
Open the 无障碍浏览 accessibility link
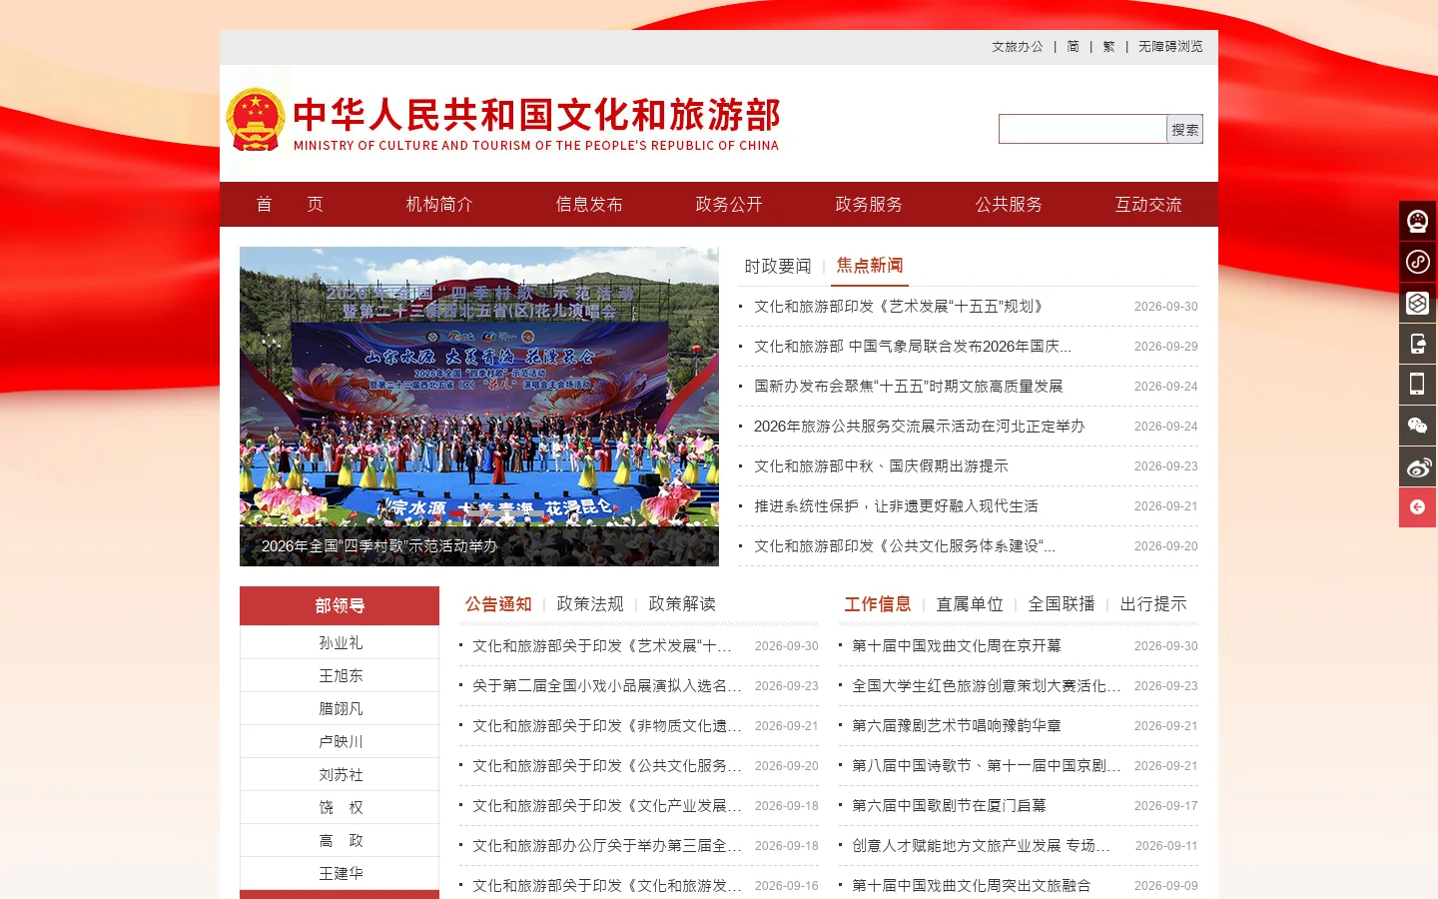[1170, 47]
